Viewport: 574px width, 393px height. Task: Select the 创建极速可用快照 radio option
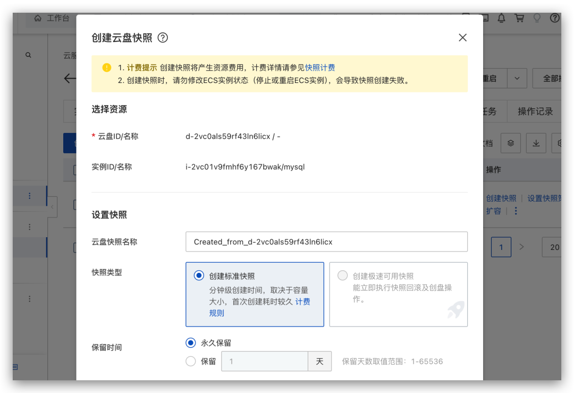pos(342,275)
